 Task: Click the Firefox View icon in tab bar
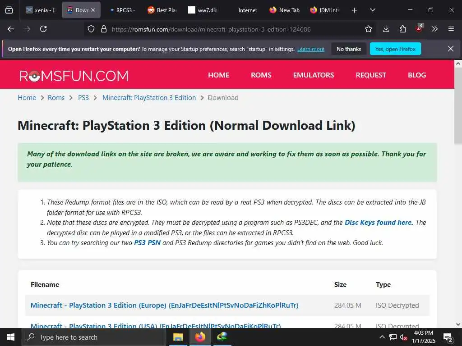(x=9, y=10)
